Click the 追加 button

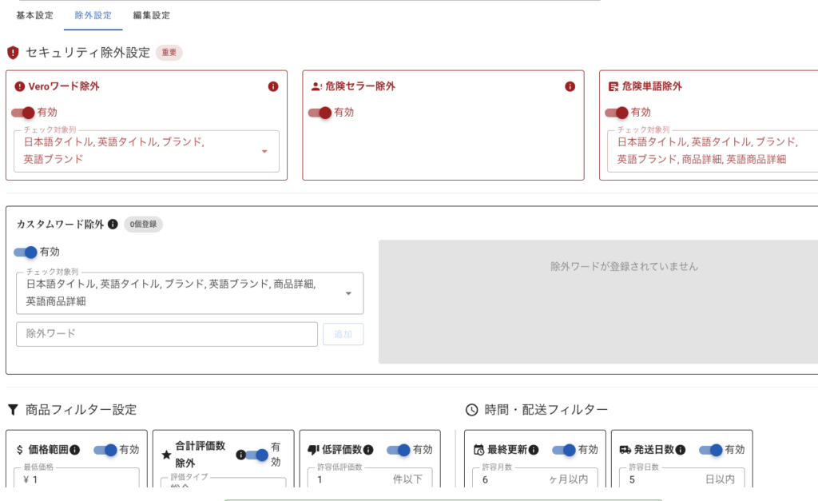pyautogui.click(x=343, y=334)
